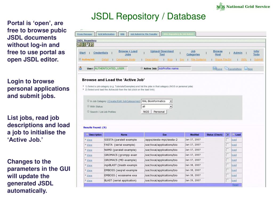The width and height of the screenshot is (273, 205).
Task: Tick the checkbox for EMBOSS seqret row
Action: point(227,170)
